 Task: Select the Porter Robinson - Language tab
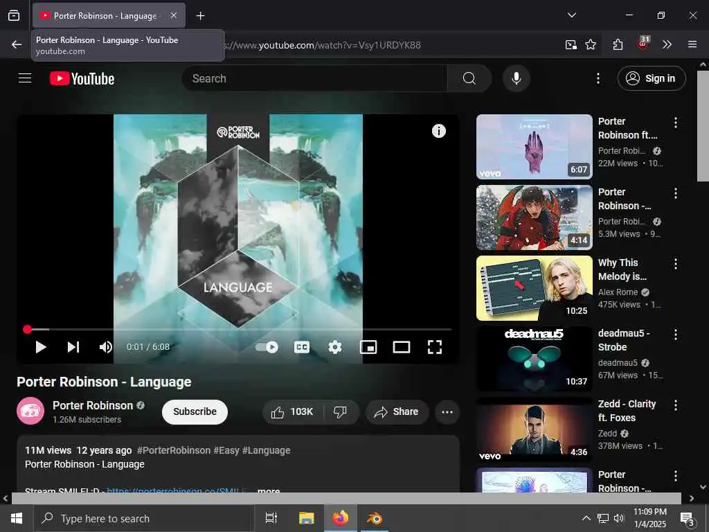[x=109, y=15]
